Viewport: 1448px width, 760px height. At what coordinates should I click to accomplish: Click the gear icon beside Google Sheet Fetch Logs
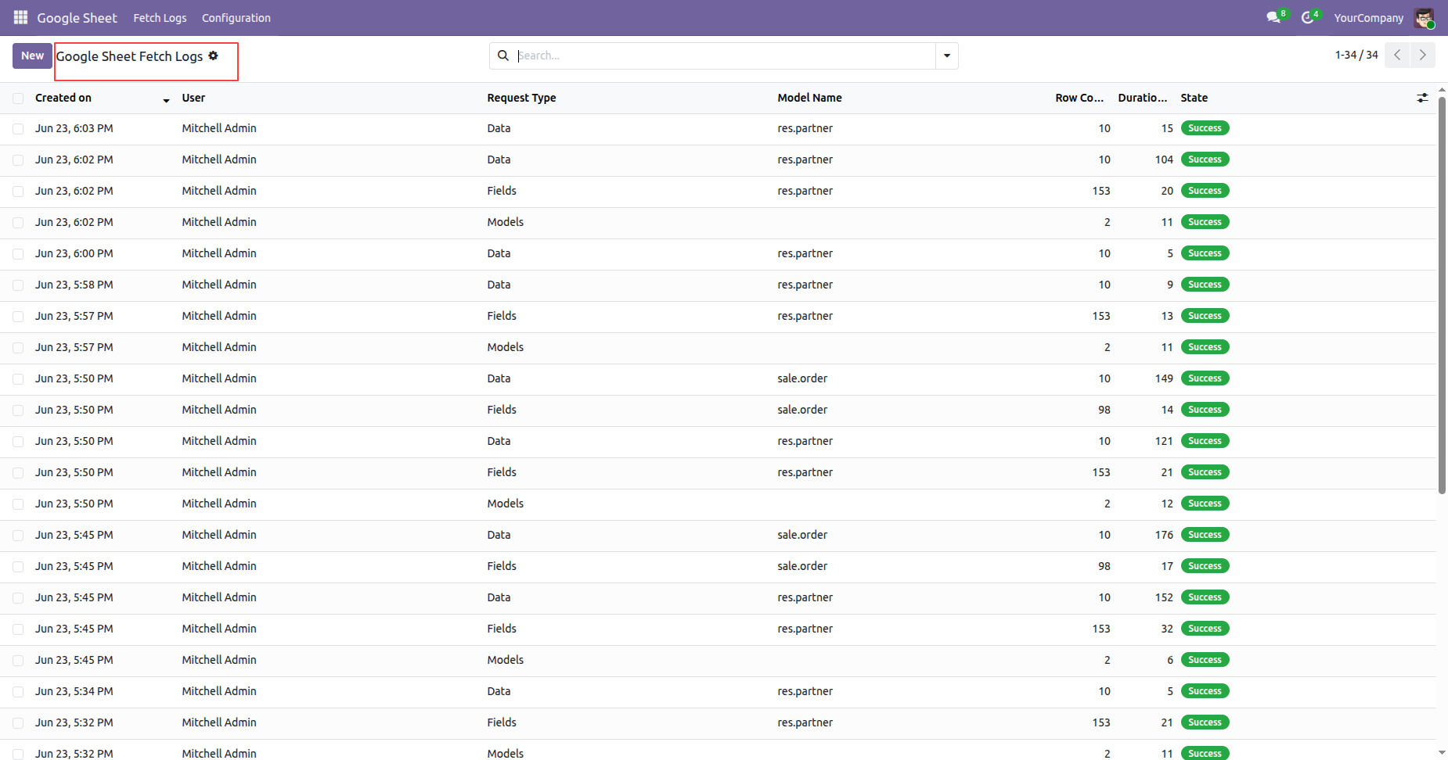pyautogui.click(x=213, y=56)
